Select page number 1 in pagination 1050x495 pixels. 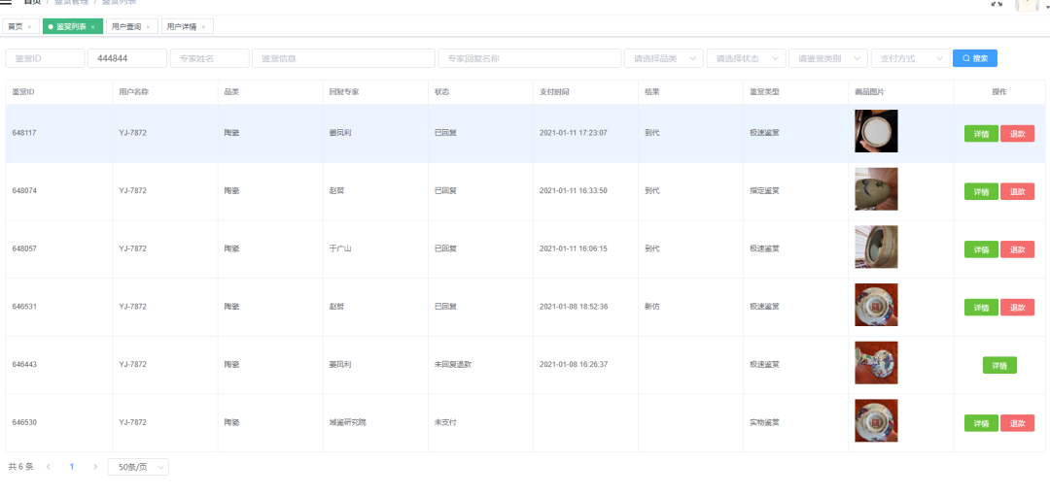[x=72, y=466]
